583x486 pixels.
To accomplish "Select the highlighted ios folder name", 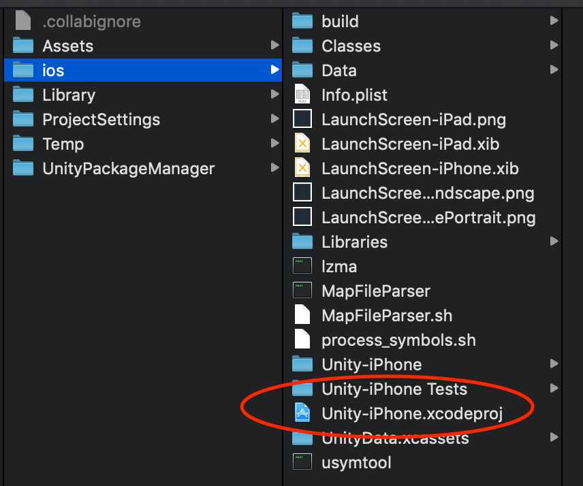I will pos(53,71).
